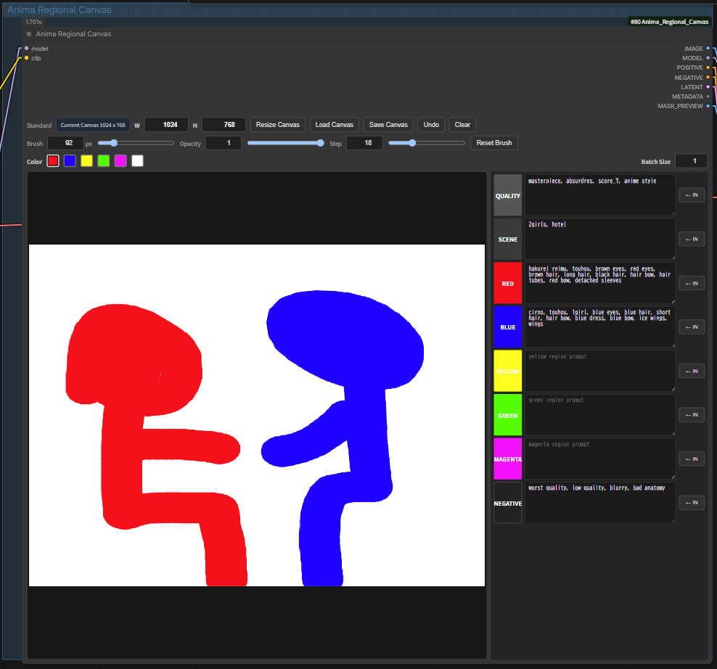Click the IN button for RED row

point(692,284)
